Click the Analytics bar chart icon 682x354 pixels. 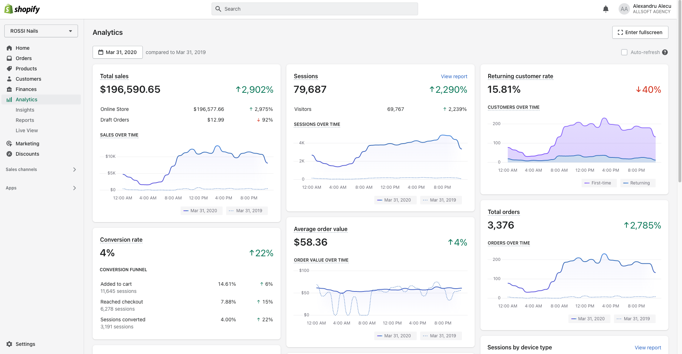[9, 100]
